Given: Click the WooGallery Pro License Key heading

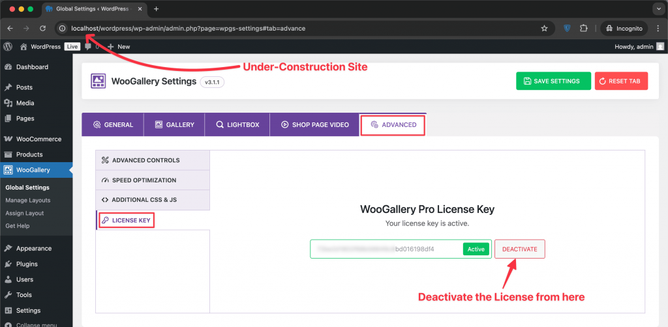Looking at the screenshot, I should (x=427, y=209).
